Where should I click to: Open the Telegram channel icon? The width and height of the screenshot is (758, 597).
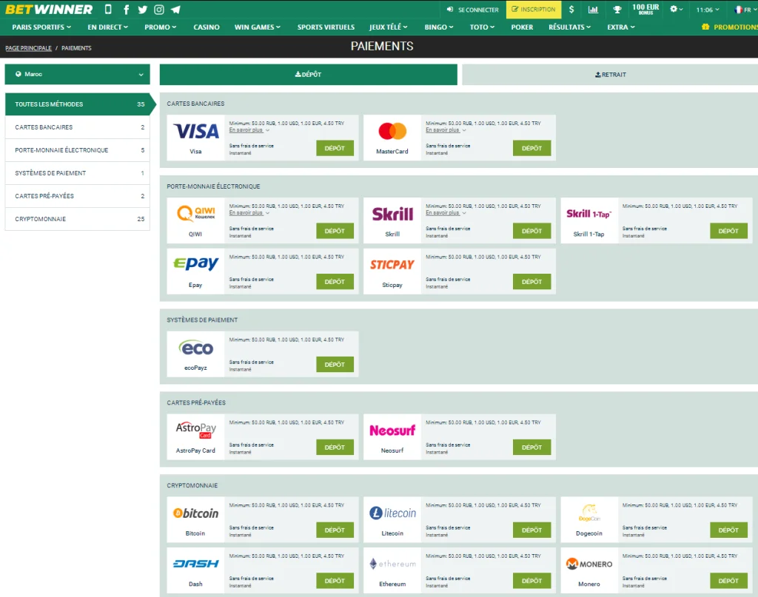175,10
